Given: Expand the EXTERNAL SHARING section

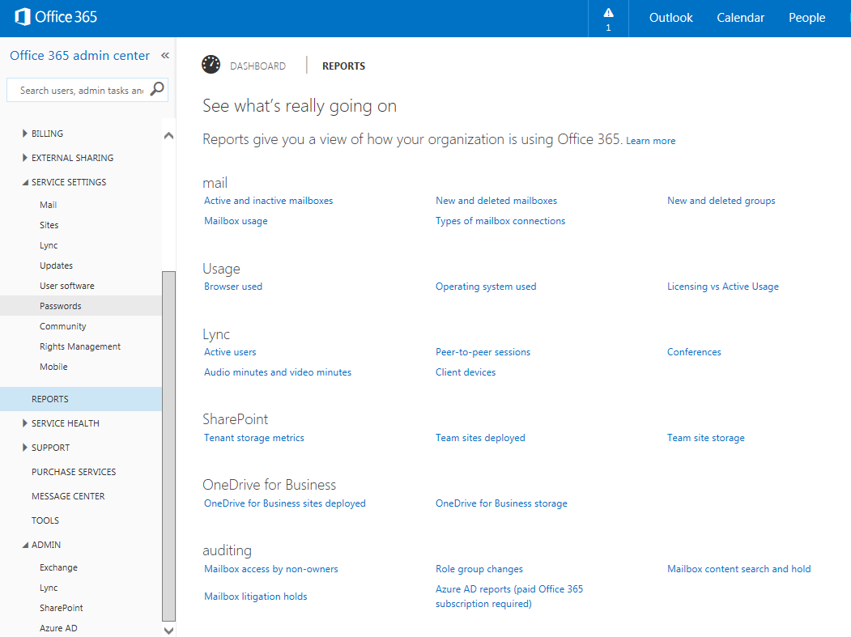Looking at the screenshot, I should pos(24,157).
